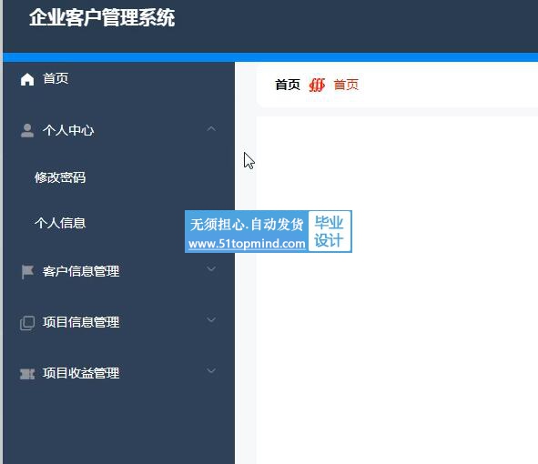Click the 企业客户管理系统 header title
The height and width of the screenshot is (464, 538).
[x=102, y=17]
